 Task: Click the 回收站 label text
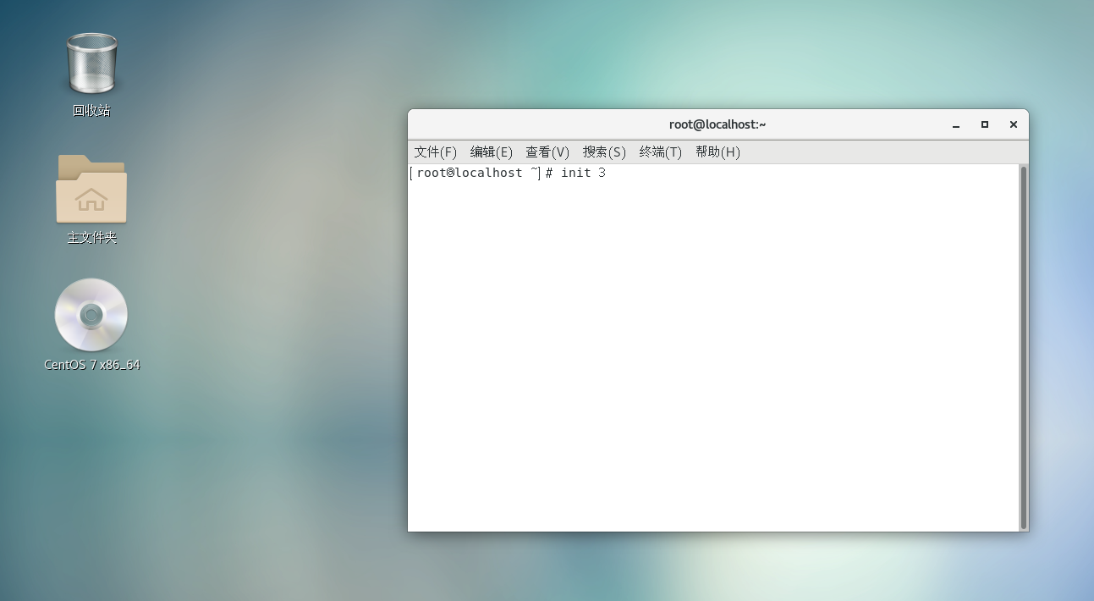pyautogui.click(x=91, y=110)
